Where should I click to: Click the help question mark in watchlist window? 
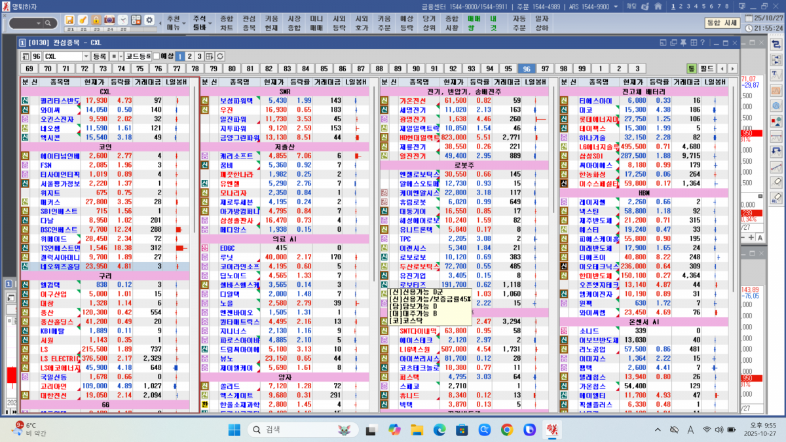(702, 43)
